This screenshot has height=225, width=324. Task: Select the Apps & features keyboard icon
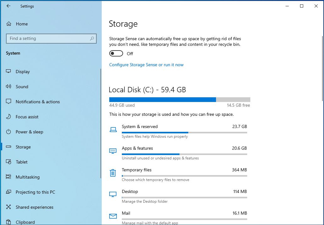113,151
